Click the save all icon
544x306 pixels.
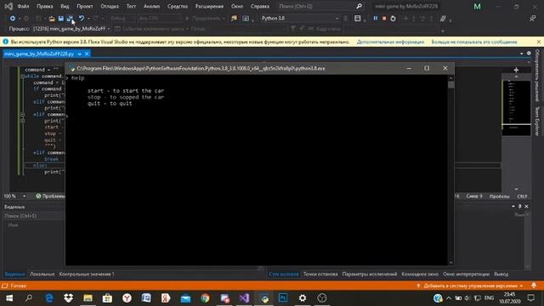70,19
